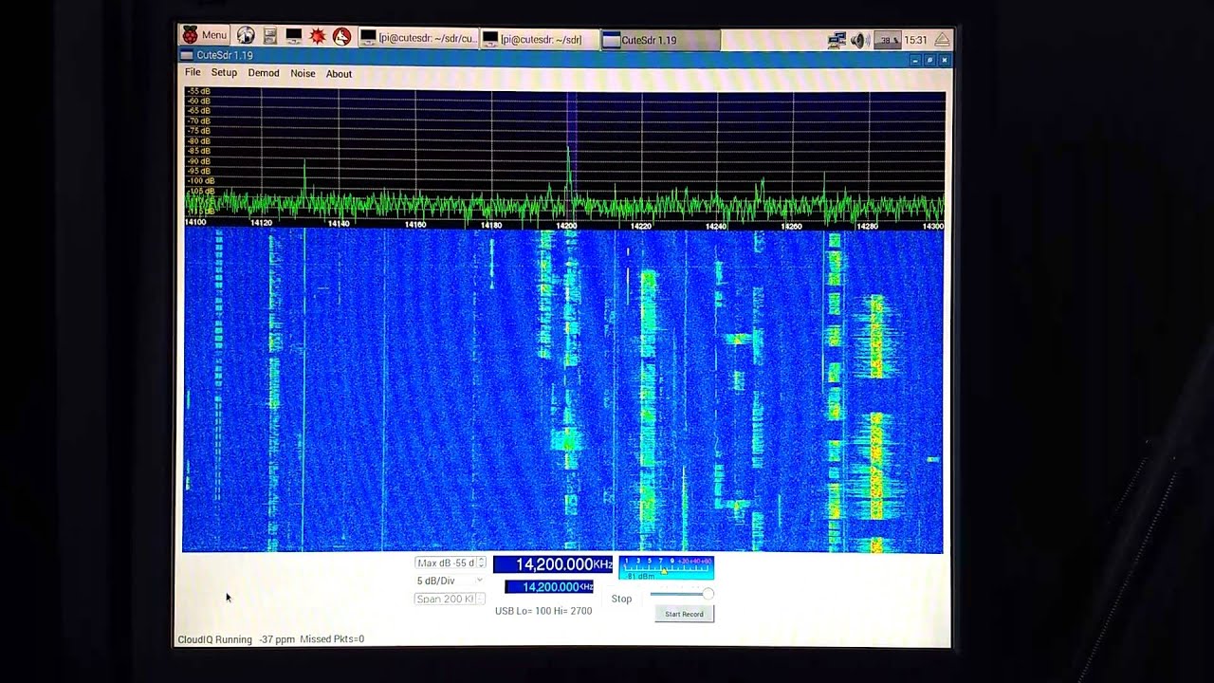This screenshot has height=683, width=1214.
Task: Open the Wolfram red wolf icon
Action: pyautogui.click(x=342, y=37)
